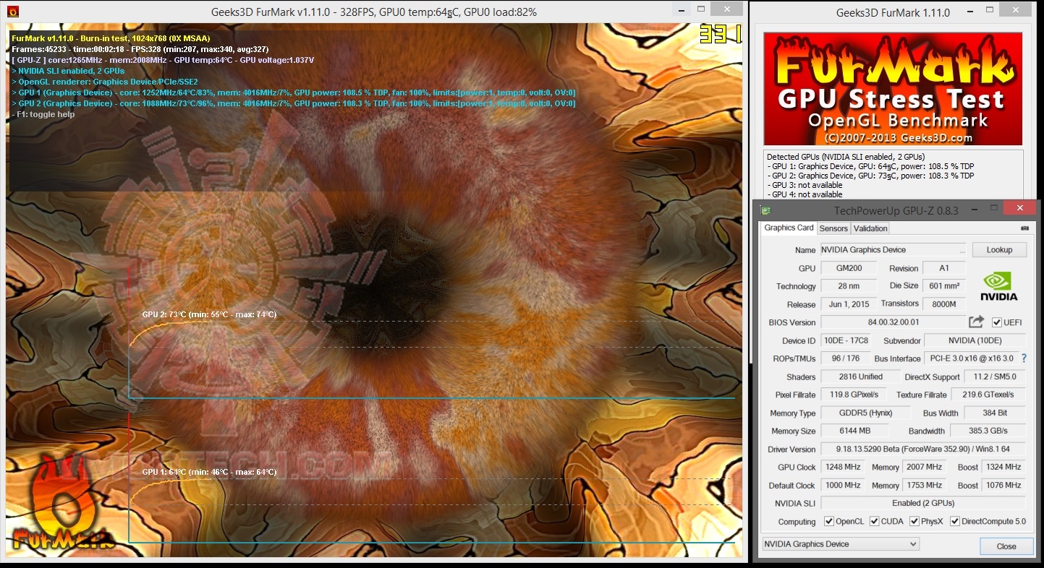Open the Bus Interface question mark help
1044x568 pixels.
pyautogui.click(x=1024, y=358)
